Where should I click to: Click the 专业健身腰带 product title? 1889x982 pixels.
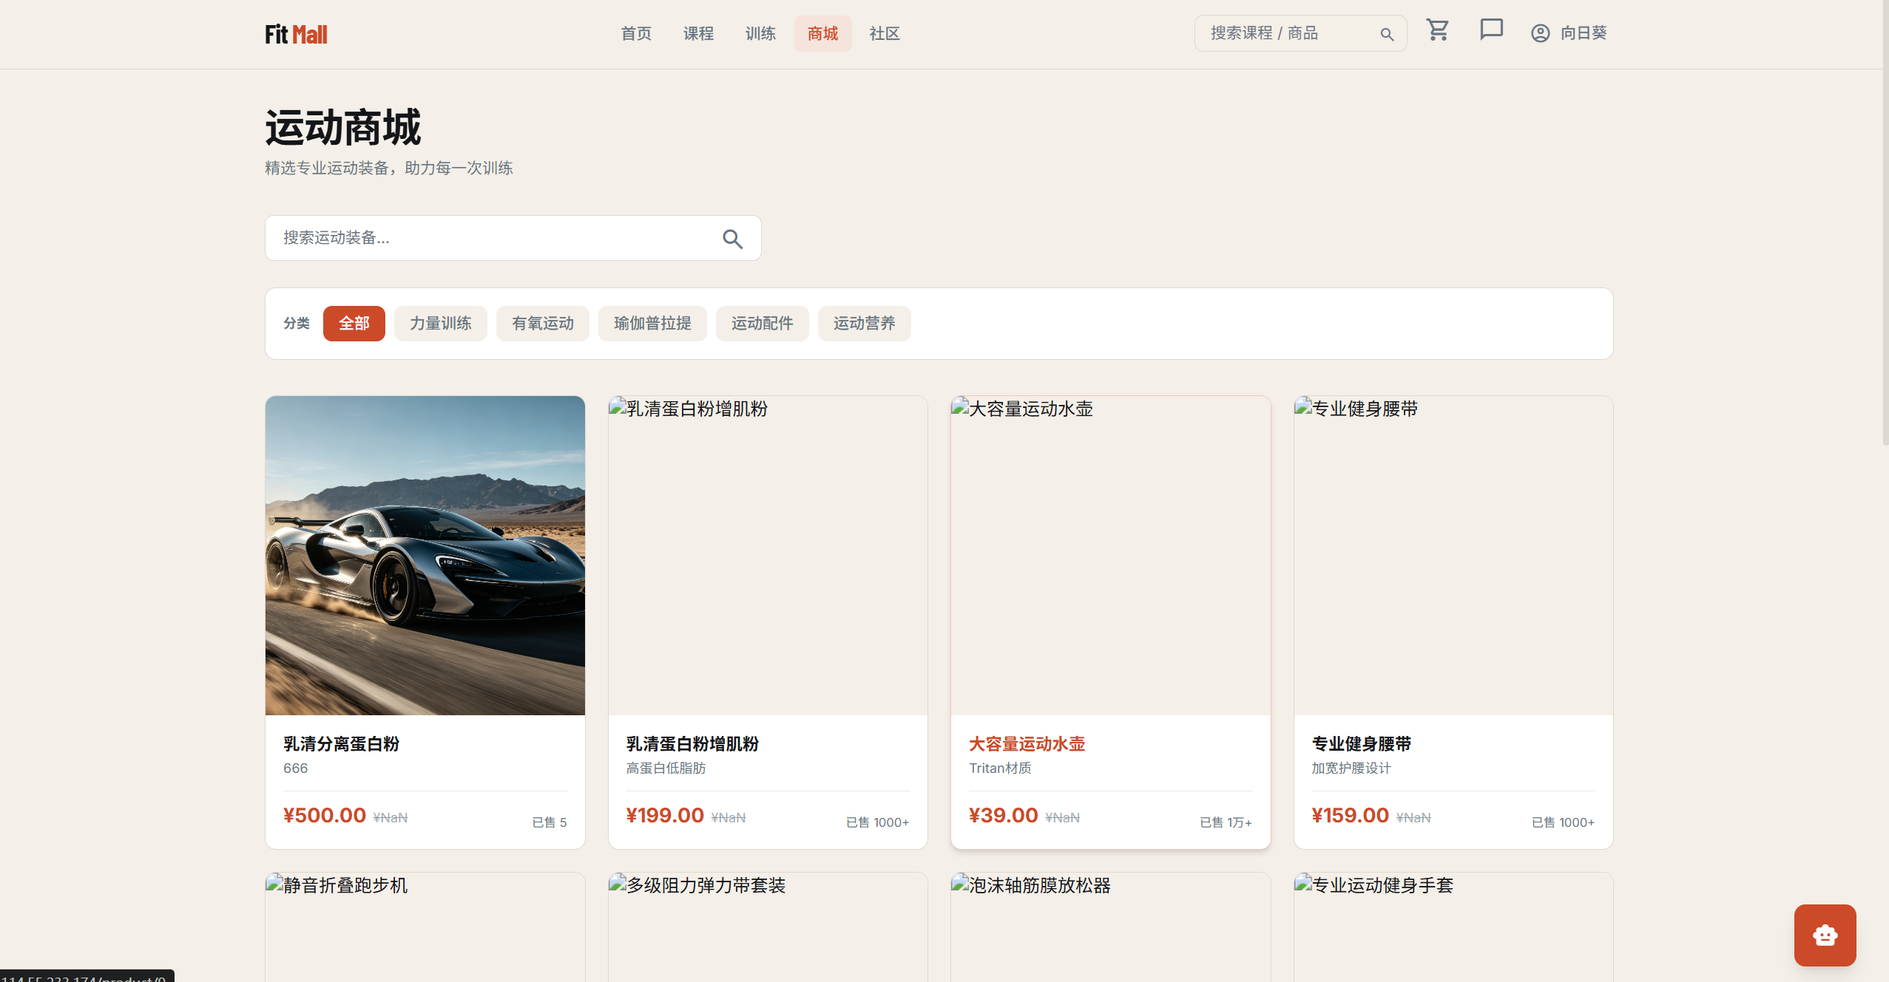(x=1362, y=744)
